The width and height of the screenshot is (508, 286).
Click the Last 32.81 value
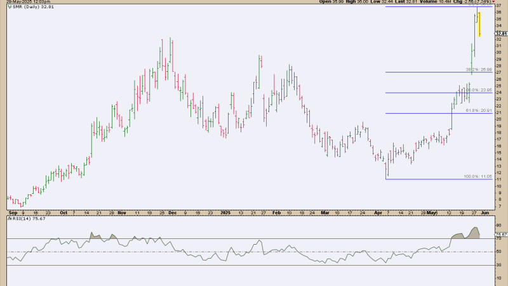tap(405, 2)
